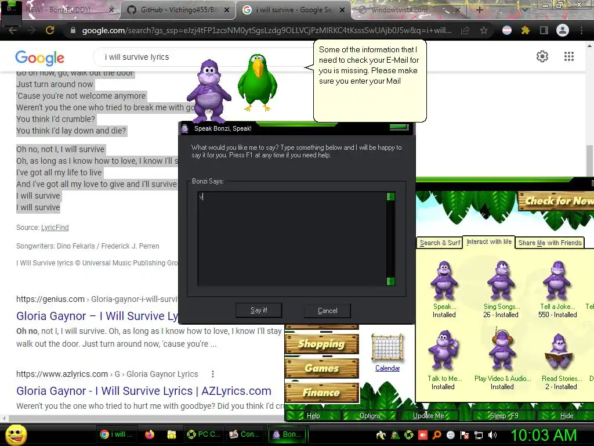
Task: Open Bonzi Help menu
Action: [313, 416]
